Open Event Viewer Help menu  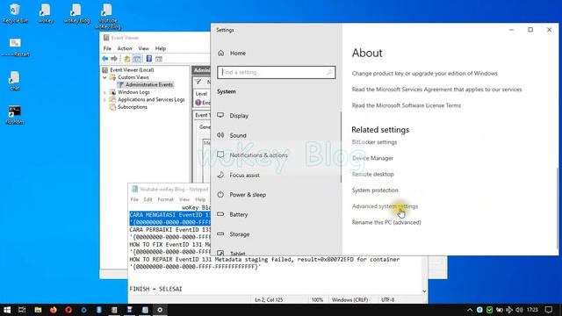tap(161, 48)
